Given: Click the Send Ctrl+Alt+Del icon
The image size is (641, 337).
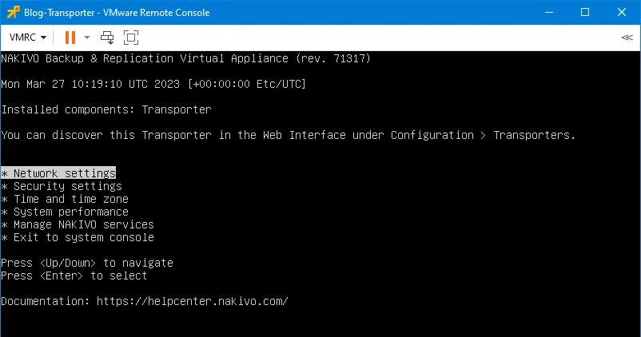Looking at the screenshot, I should click(x=107, y=38).
